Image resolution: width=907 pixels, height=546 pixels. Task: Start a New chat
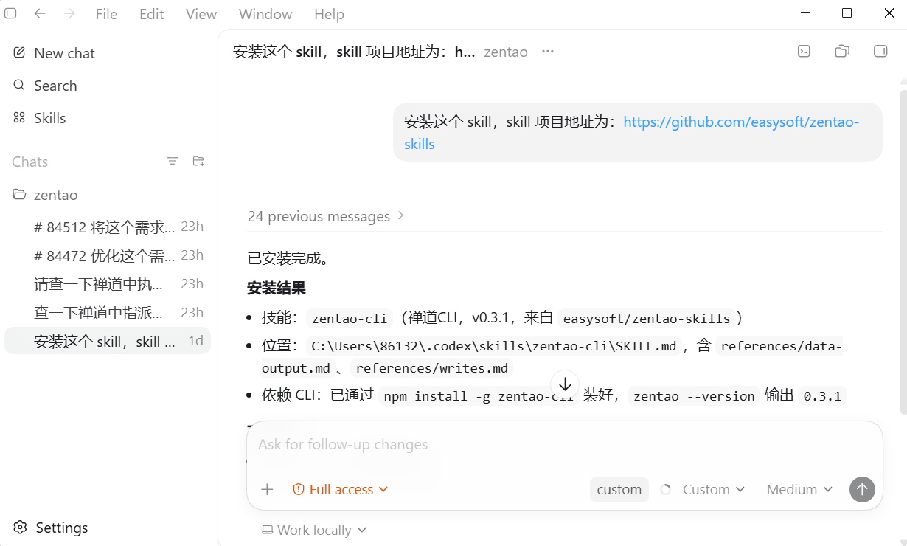pos(109,53)
